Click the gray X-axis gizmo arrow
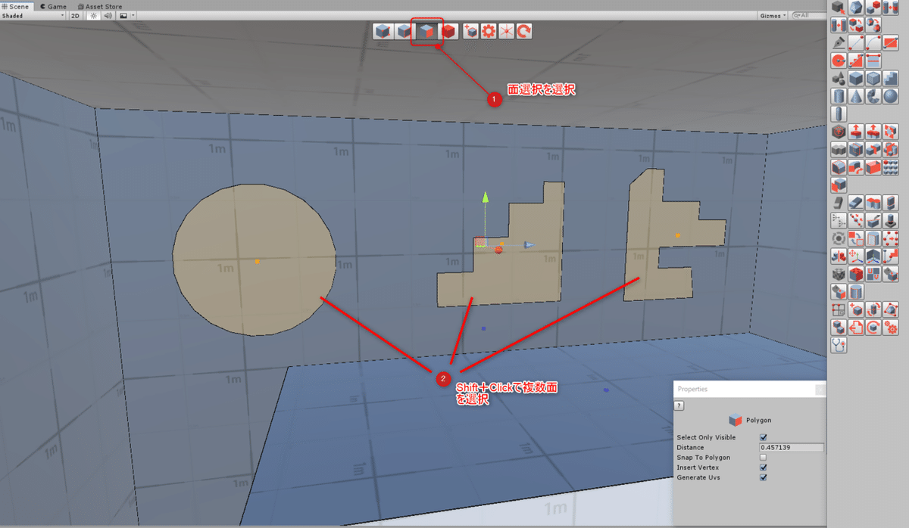This screenshot has height=528, width=909. (x=527, y=245)
